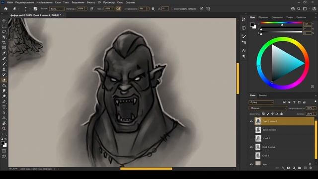Image resolution: width=318 pixels, height=179 pixels.
Task: Select the active Eraser tool
Action: pyautogui.click(x=4, y=80)
